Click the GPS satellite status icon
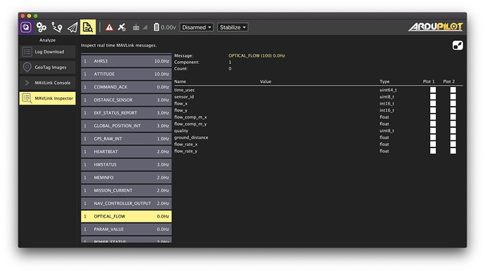 point(122,27)
